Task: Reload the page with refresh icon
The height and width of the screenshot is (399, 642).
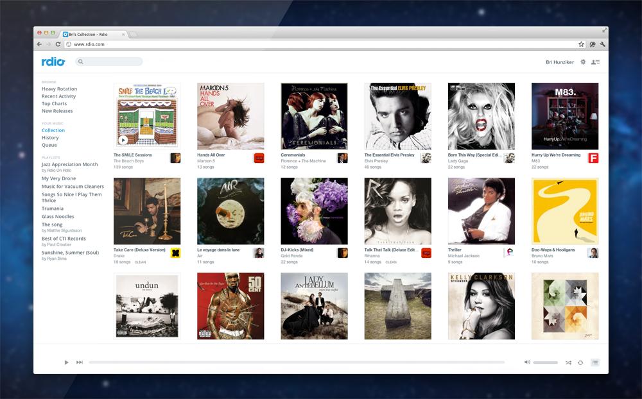Action: point(58,44)
